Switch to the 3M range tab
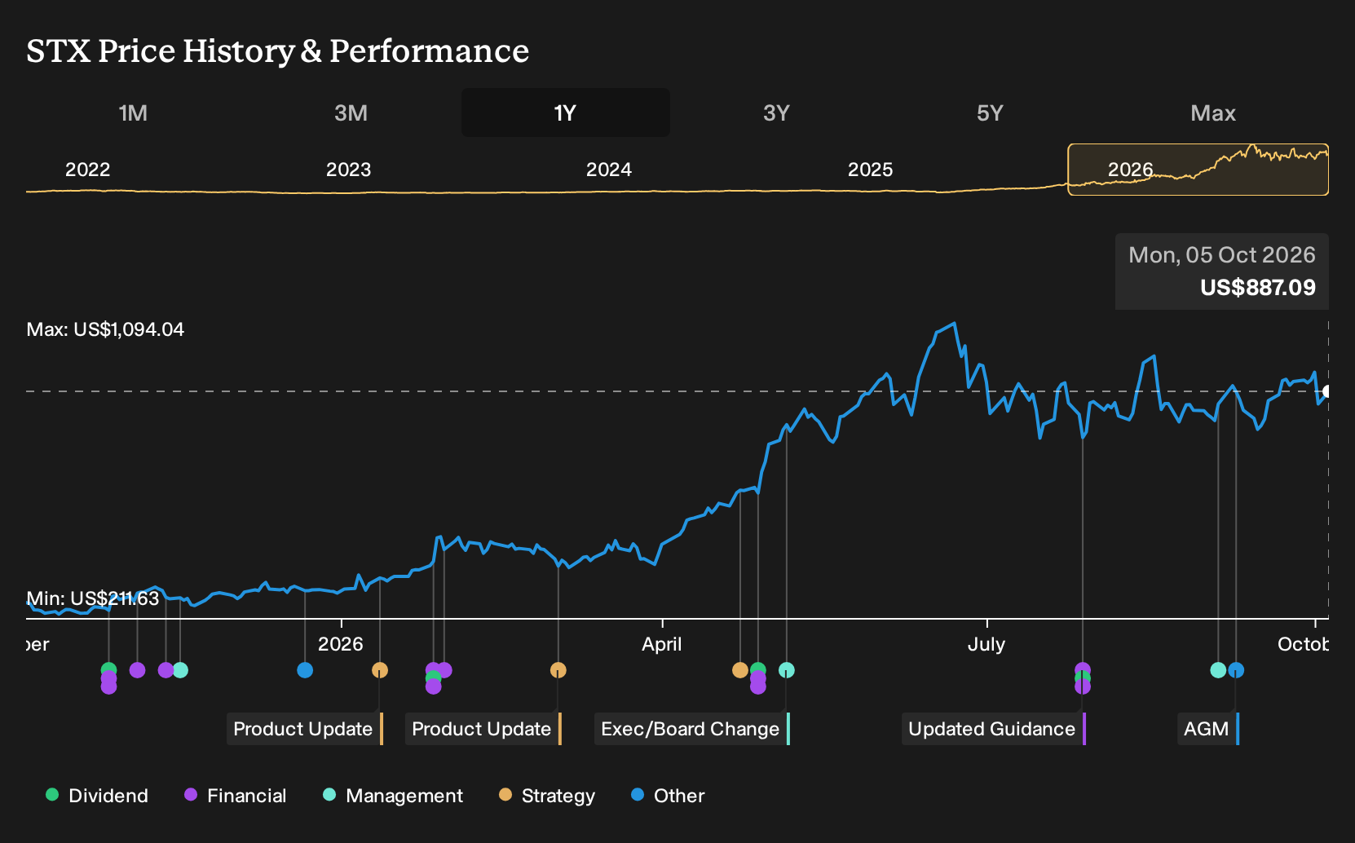This screenshot has width=1355, height=843. tap(351, 113)
